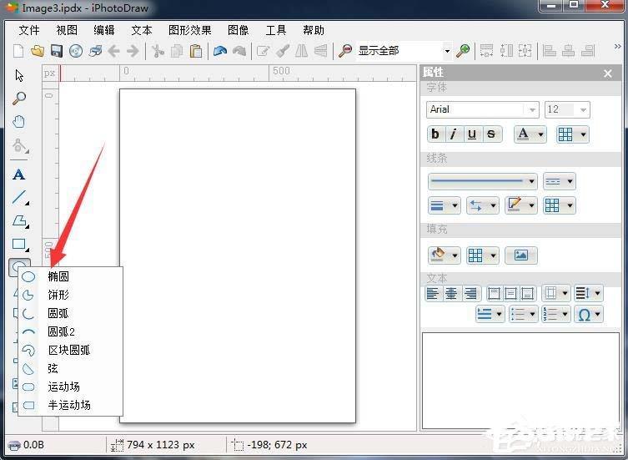The height and width of the screenshot is (460, 628).
Task: Click the disc icon in the toolbar
Action: point(76,51)
